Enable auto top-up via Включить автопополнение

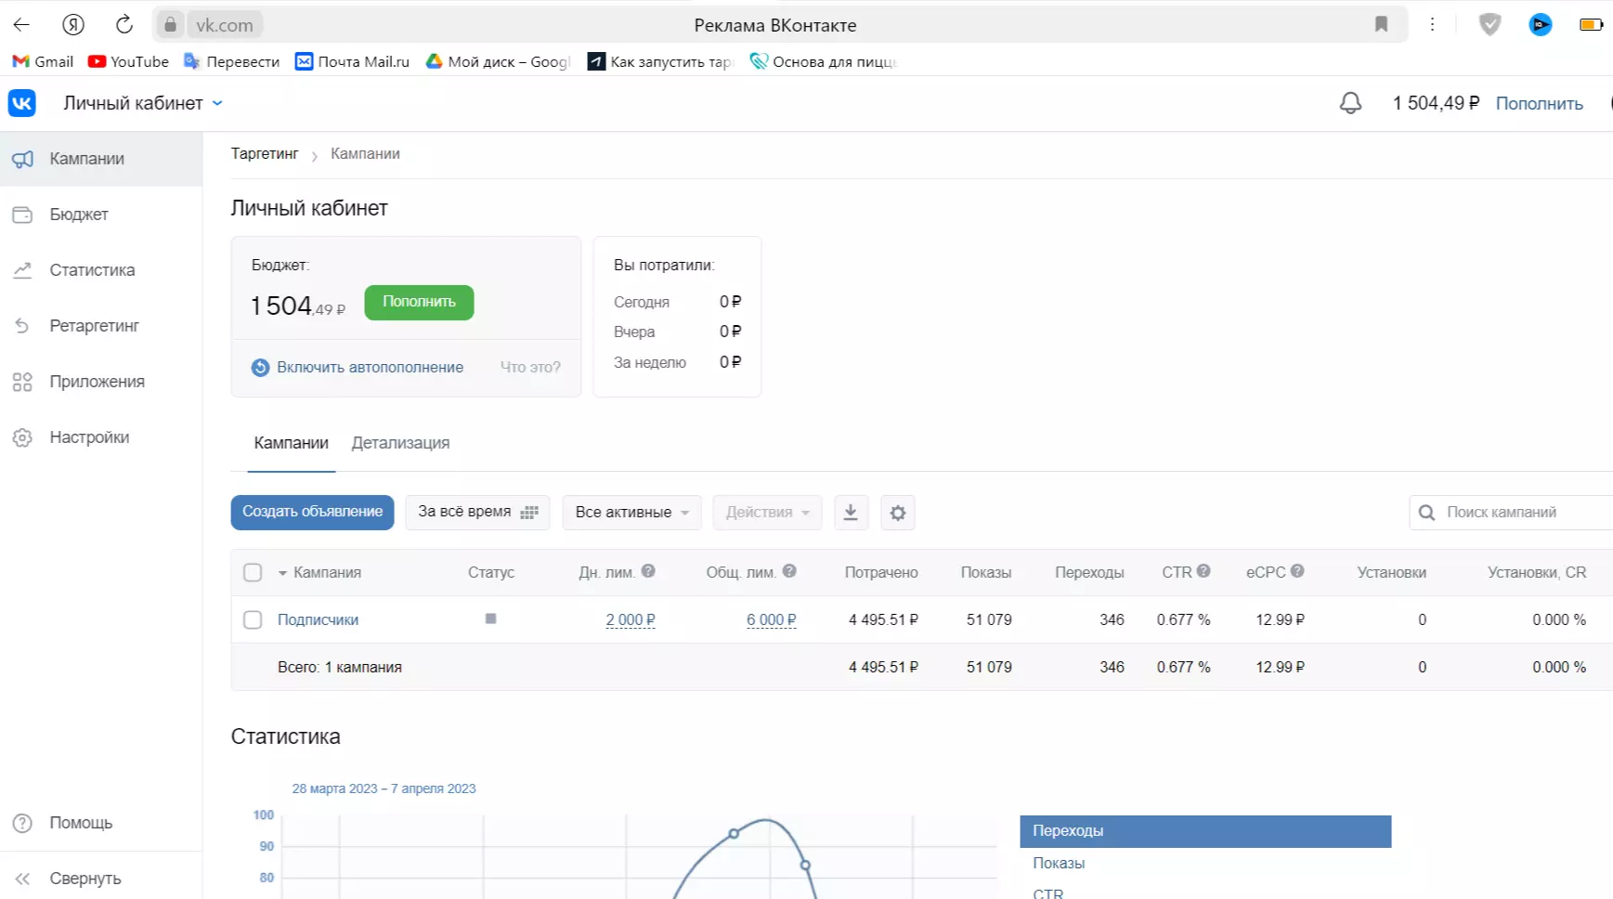pyautogui.click(x=369, y=368)
